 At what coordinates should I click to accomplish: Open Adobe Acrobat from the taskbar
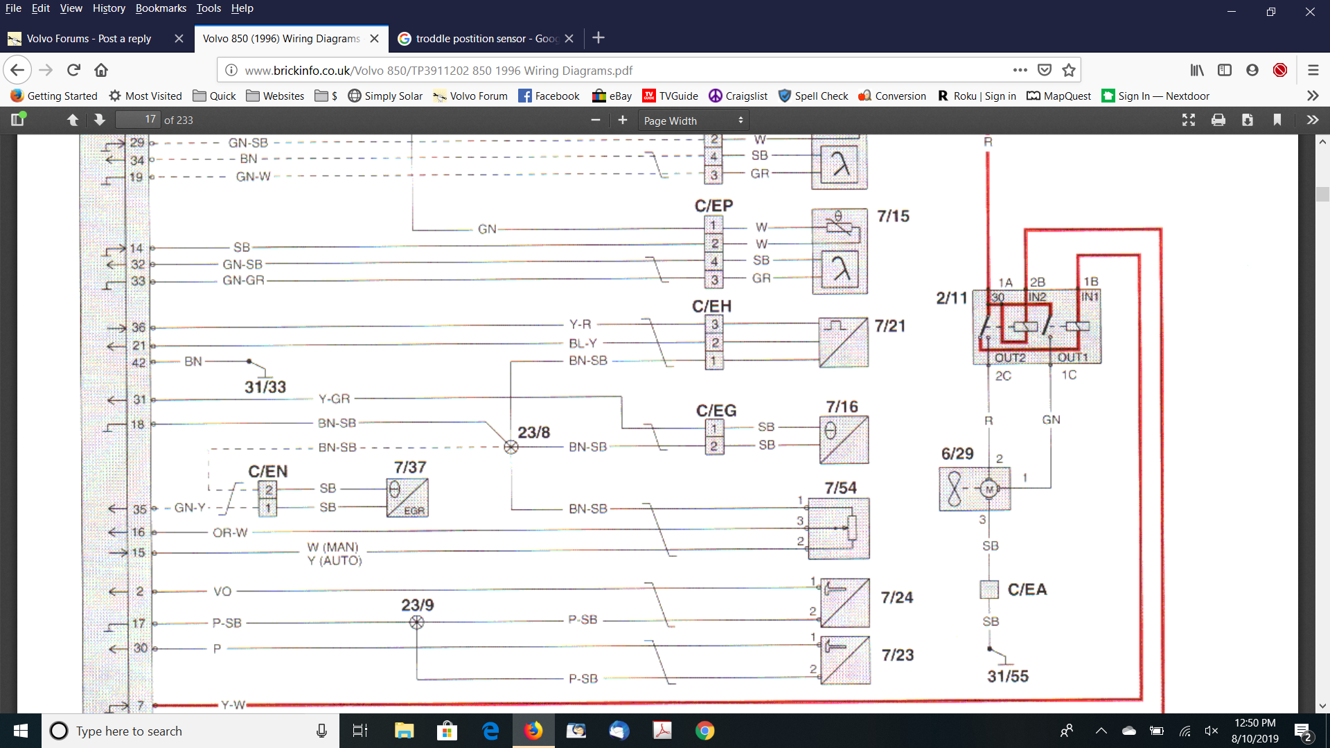662,731
